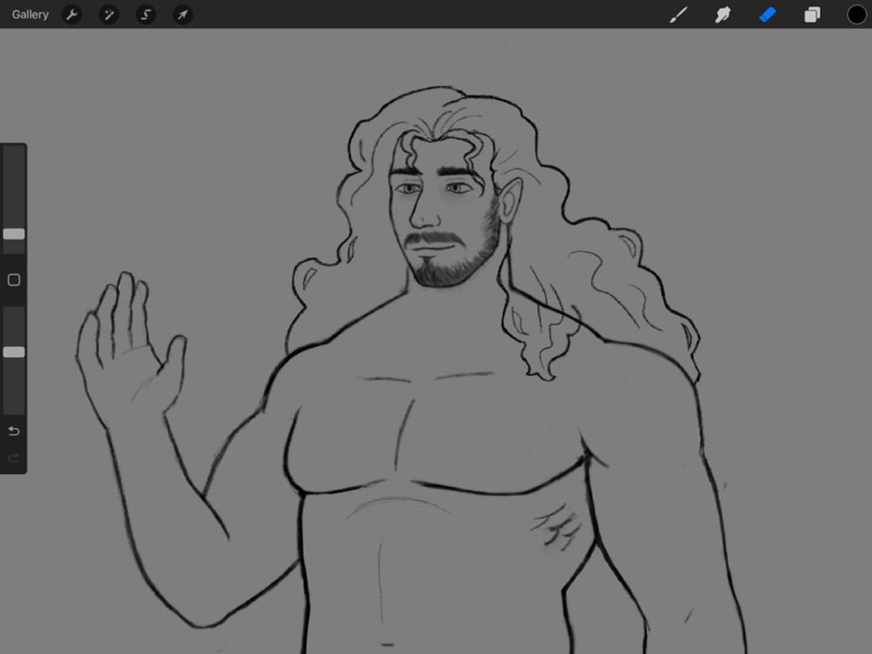Image resolution: width=872 pixels, height=654 pixels.
Task: Open the Layers panel
Action: pos(812,14)
